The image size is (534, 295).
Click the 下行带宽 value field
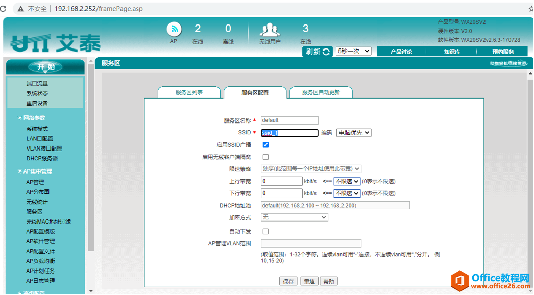point(282,193)
